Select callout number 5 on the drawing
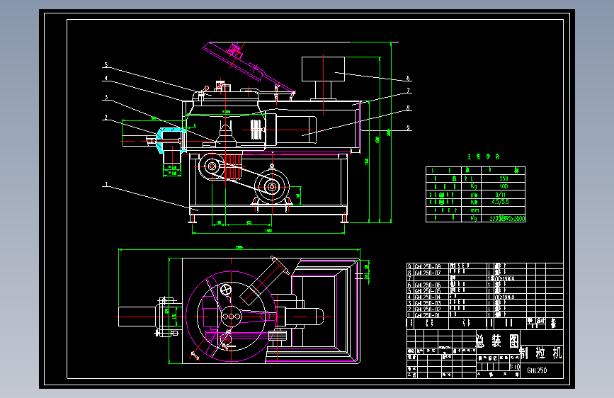Image resolution: width=614 pixels, height=398 pixels. pyautogui.click(x=106, y=64)
